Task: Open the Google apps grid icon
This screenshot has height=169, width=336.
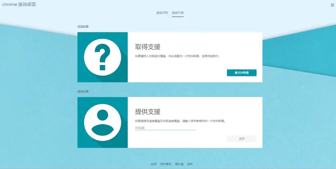Action: [332, 5]
